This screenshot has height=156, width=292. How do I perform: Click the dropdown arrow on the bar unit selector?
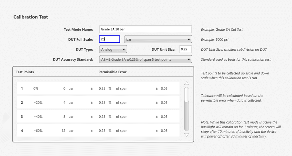click(188, 39)
